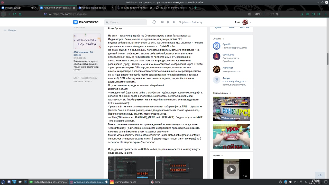Open the AlexGyver YouTube link
This screenshot has height=185, width=329.
point(228,68)
